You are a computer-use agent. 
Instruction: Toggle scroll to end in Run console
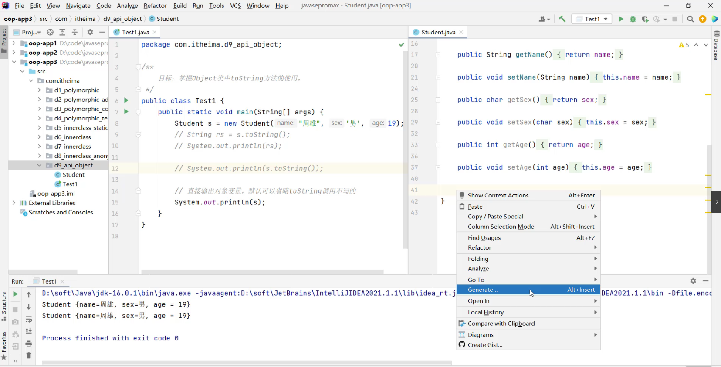(29, 331)
